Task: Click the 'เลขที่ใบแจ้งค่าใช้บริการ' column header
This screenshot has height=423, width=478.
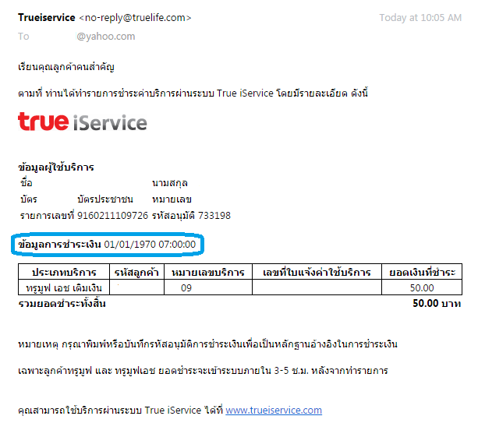Action: tap(317, 272)
